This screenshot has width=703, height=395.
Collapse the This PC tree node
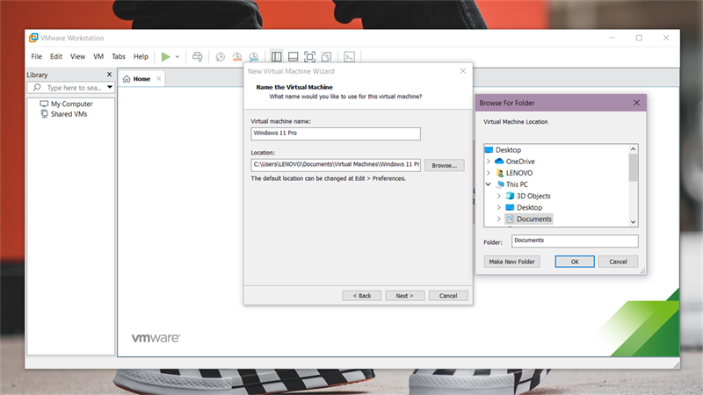[x=489, y=184]
